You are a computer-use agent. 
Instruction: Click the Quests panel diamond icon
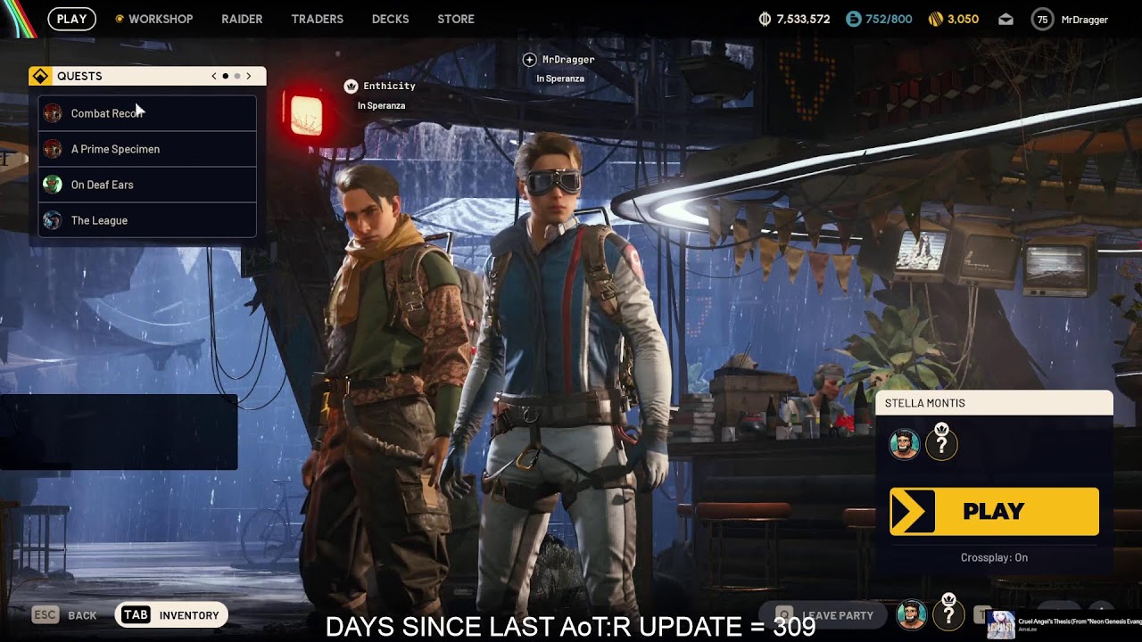[40, 77]
